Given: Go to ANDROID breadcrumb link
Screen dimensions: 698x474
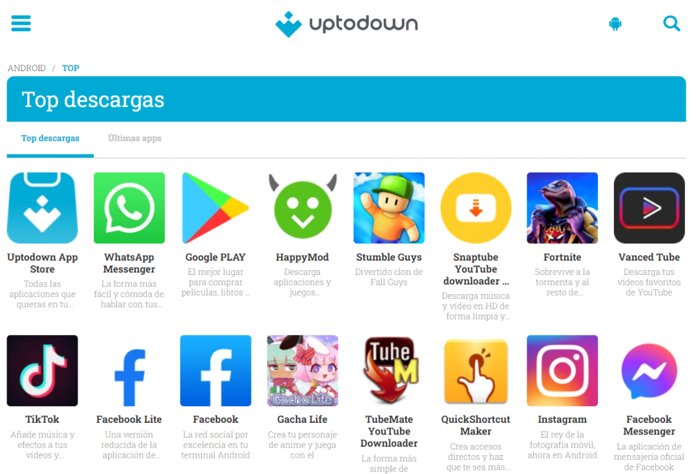Looking at the screenshot, I should coord(26,68).
